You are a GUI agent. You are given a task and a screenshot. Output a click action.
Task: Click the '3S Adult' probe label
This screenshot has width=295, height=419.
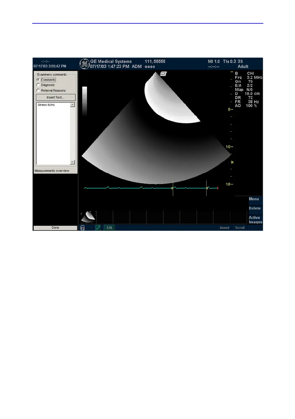243,64
